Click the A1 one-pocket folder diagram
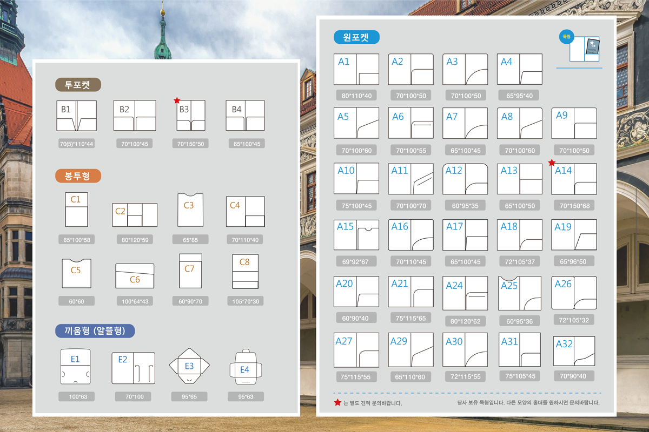The height and width of the screenshot is (432, 649). (x=356, y=70)
